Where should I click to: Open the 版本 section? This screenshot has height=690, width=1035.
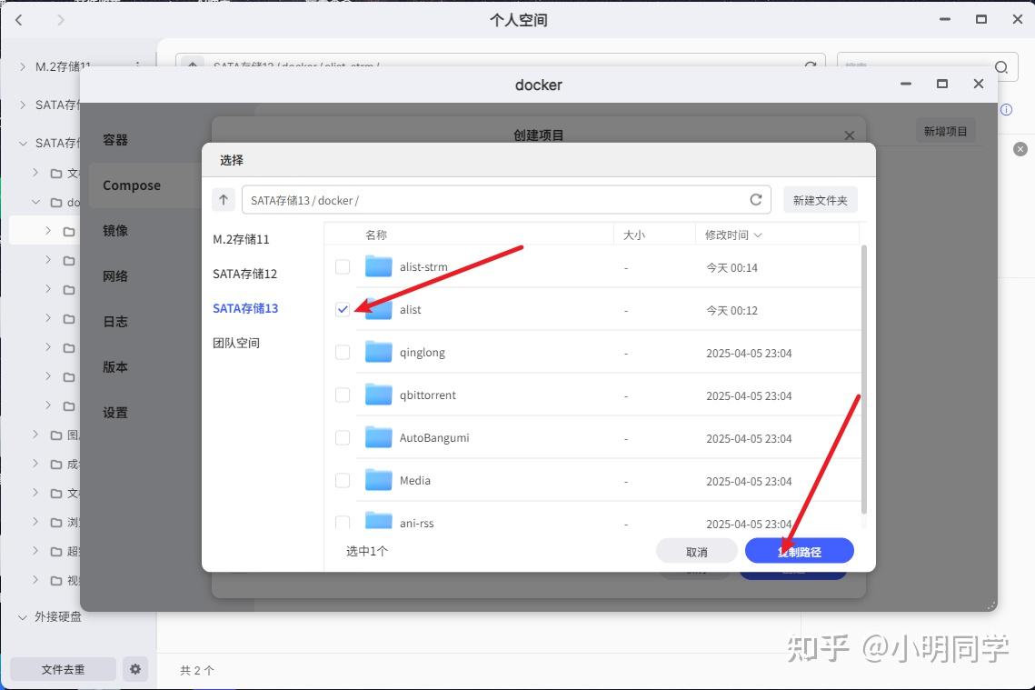pos(115,366)
